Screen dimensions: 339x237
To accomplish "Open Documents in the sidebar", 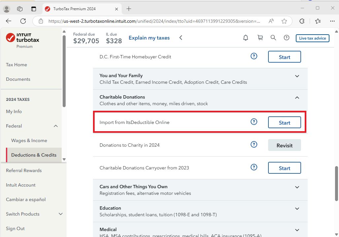I will (x=18, y=79).
